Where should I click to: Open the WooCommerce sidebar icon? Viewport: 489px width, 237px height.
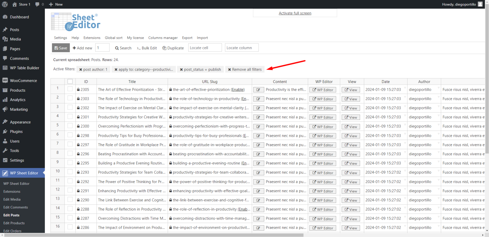5,80
